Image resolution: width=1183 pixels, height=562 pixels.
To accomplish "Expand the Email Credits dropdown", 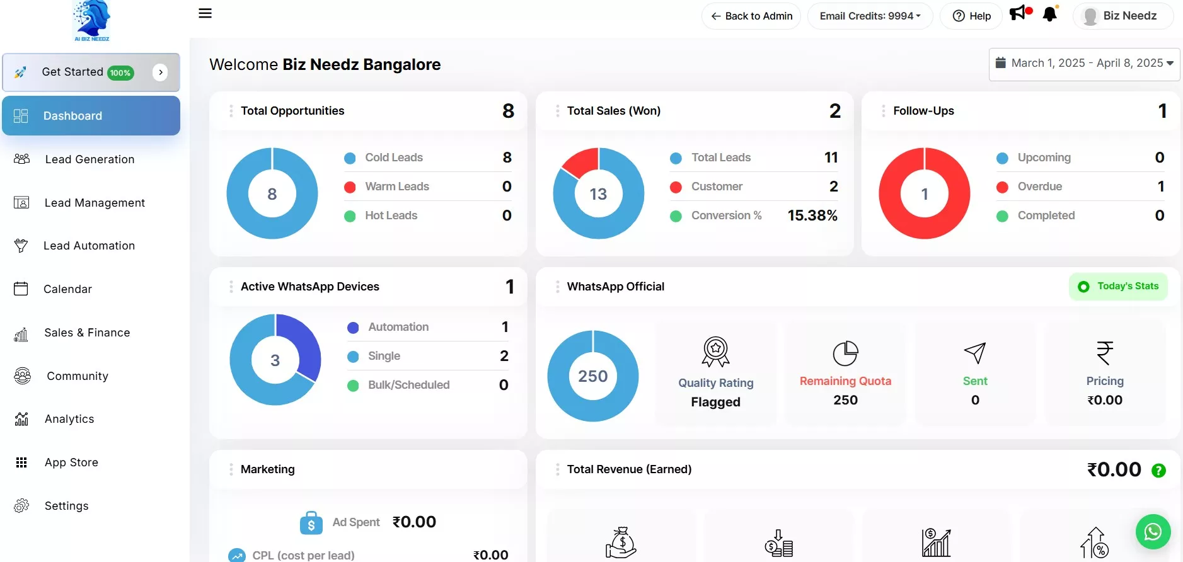I will pyautogui.click(x=870, y=16).
